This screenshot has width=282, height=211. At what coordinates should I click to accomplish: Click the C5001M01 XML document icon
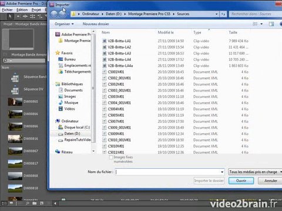coord(105,72)
